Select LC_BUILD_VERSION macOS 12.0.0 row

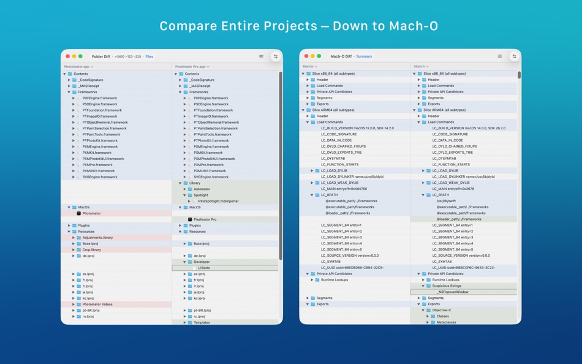tap(355, 128)
